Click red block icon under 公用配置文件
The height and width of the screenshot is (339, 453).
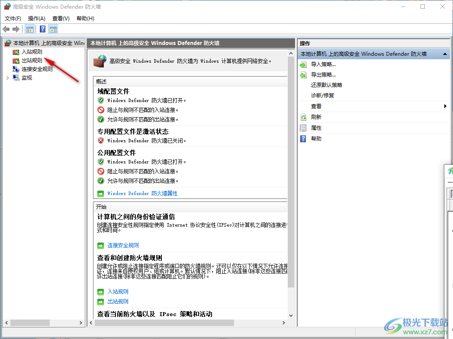[100, 171]
